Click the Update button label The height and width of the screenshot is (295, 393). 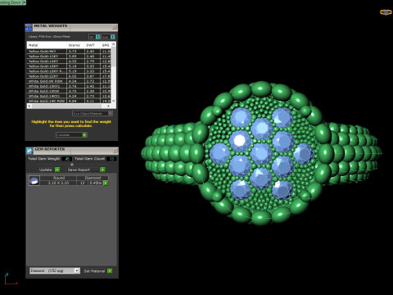45,170
